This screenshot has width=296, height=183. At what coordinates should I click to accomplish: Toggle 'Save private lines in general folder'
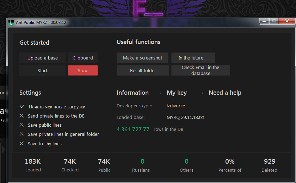click(22, 134)
